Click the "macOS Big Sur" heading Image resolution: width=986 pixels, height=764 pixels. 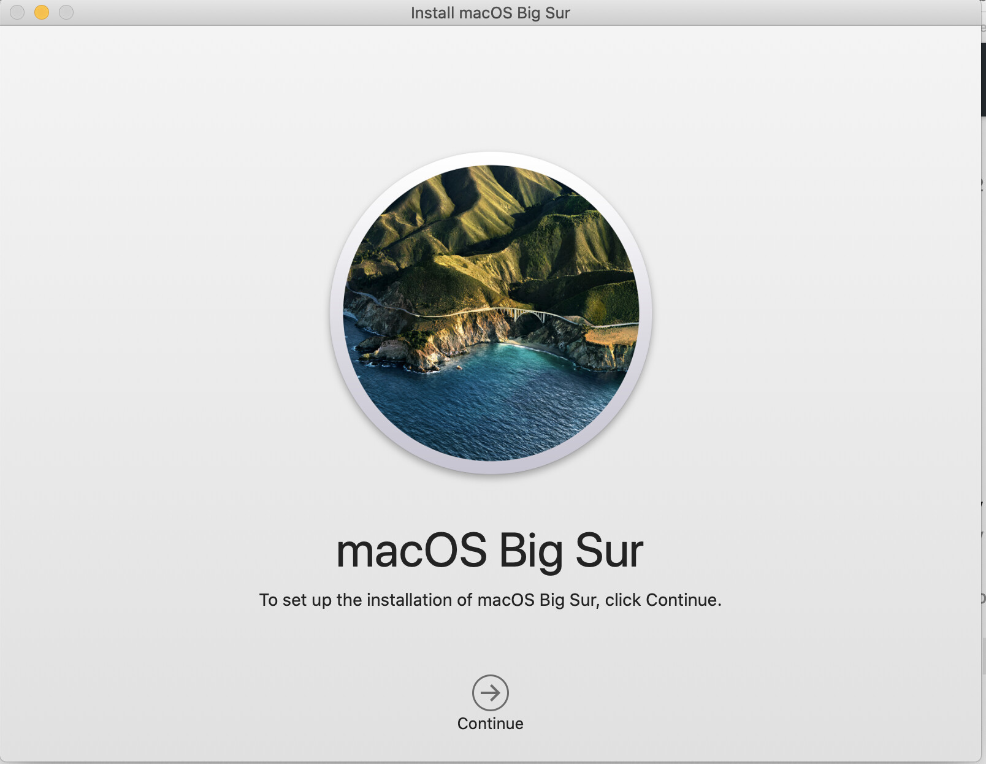[490, 551]
